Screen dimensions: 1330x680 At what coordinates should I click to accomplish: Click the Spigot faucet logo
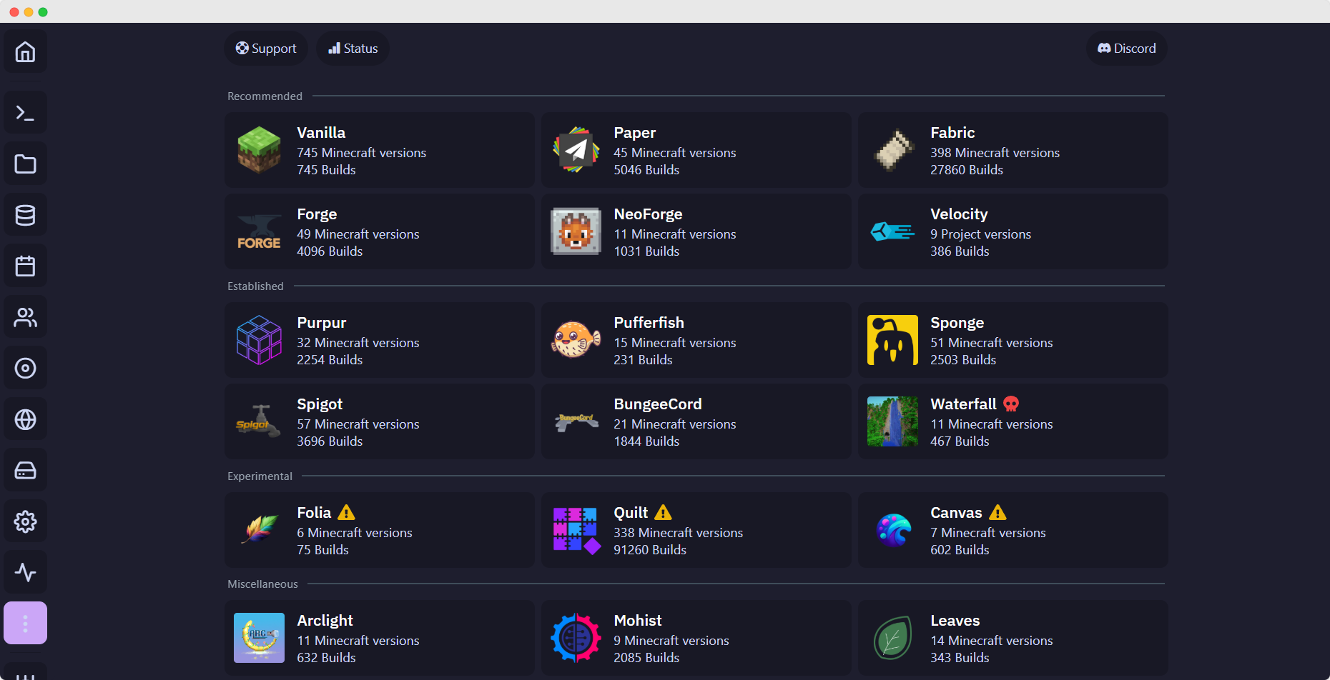tap(259, 421)
